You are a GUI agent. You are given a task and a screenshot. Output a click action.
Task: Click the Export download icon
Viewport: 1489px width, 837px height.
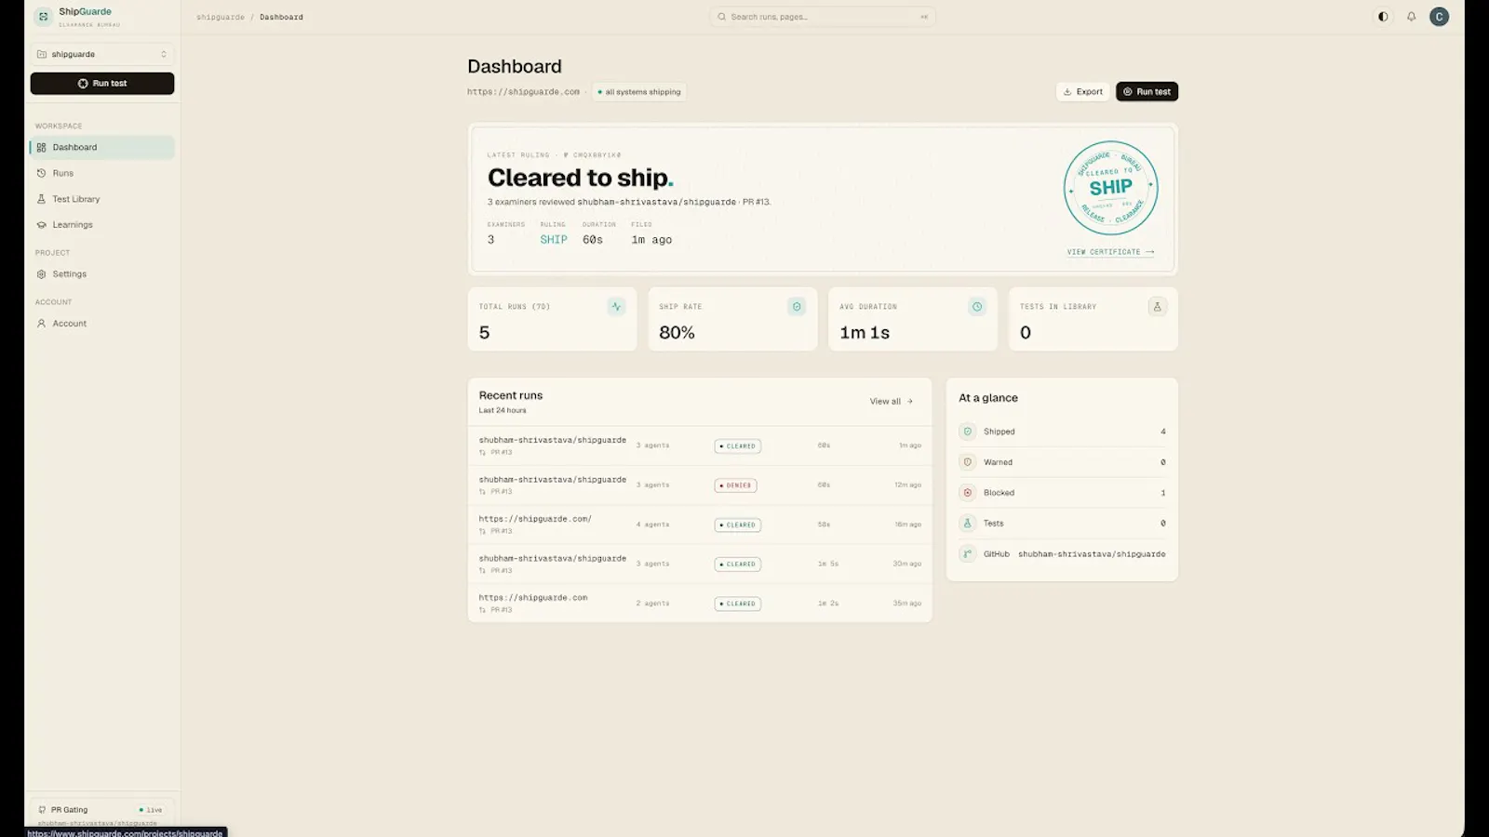click(x=1067, y=92)
